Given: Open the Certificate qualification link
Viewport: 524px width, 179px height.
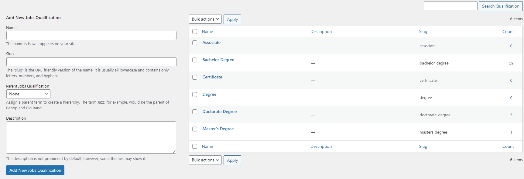Looking at the screenshot, I should click(x=212, y=77).
